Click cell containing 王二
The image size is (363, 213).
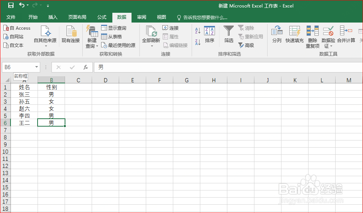point(24,123)
